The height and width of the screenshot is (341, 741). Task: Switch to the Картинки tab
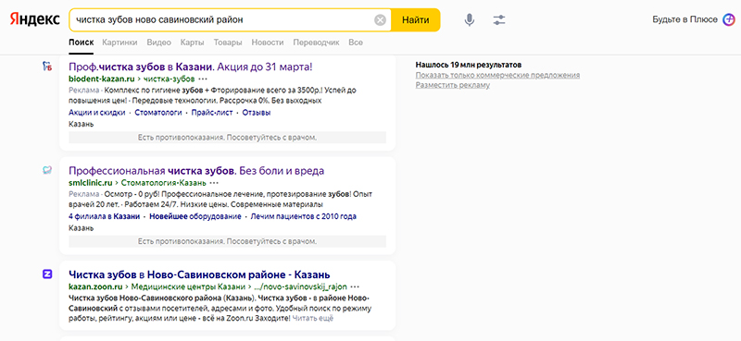coord(119,43)
